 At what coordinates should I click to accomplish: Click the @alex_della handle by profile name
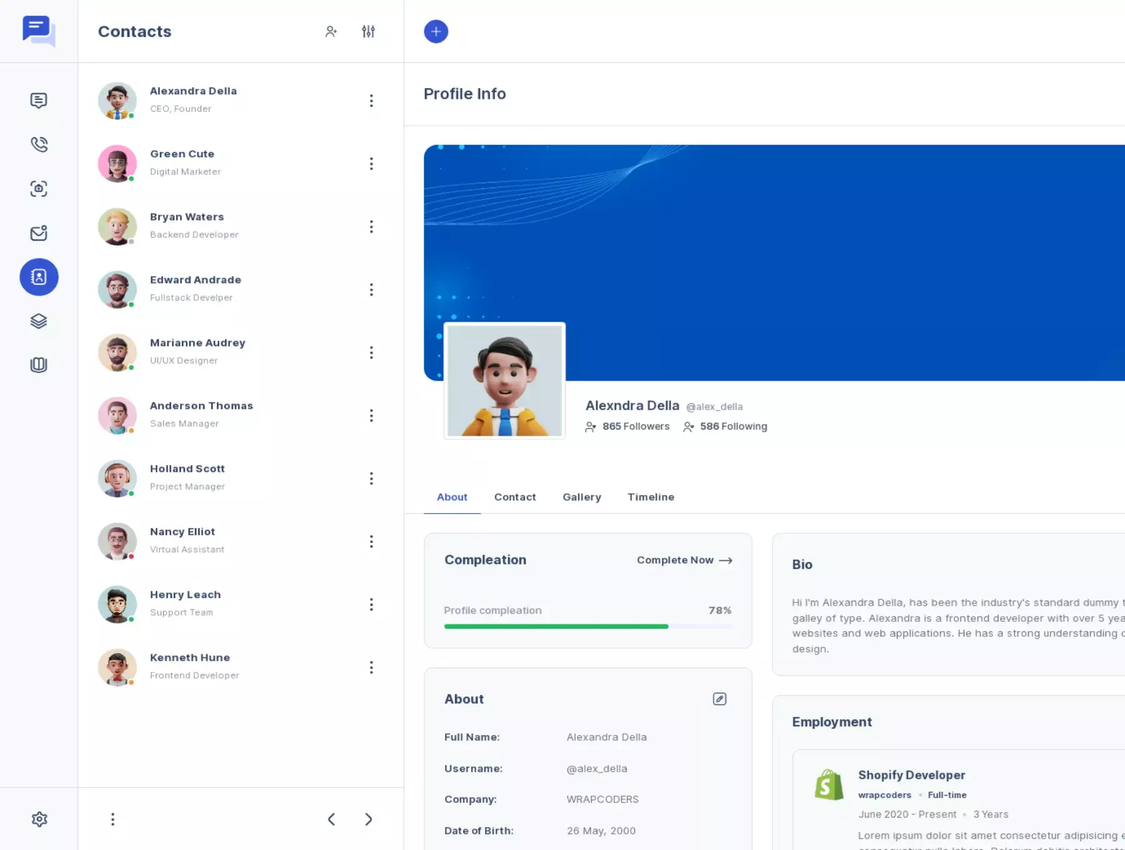[714, 407]
